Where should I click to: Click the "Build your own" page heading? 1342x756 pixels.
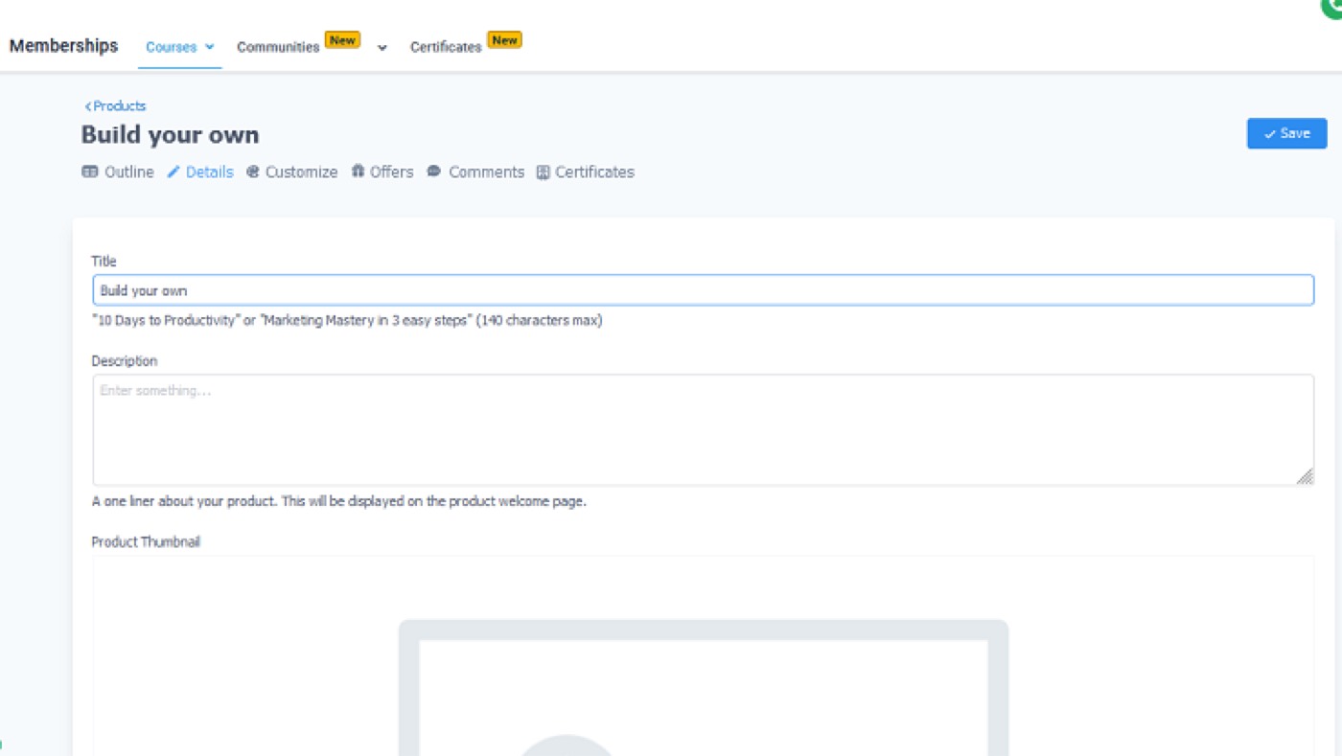coord(170,135)
